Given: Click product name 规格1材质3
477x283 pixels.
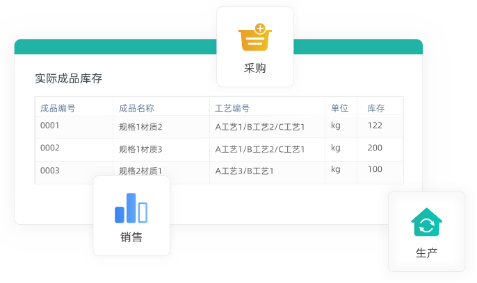Looking at the screenshot, I should pos(140,149).
